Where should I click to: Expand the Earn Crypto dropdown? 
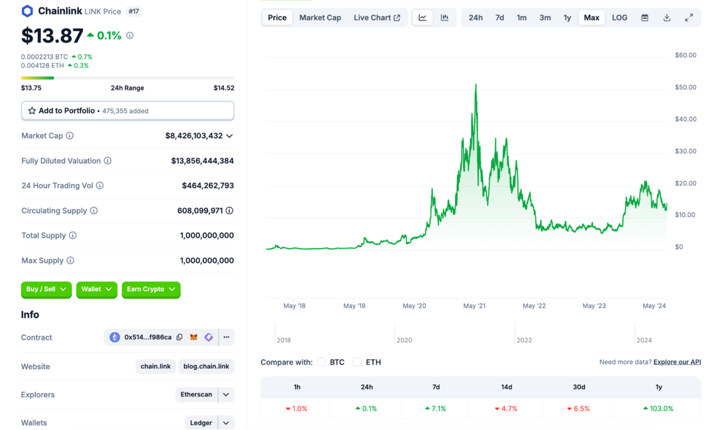click(x=151, y=289)
